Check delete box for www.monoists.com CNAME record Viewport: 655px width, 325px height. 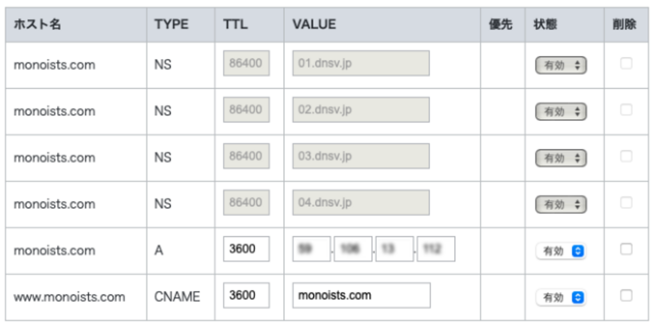tap(626, 295)
